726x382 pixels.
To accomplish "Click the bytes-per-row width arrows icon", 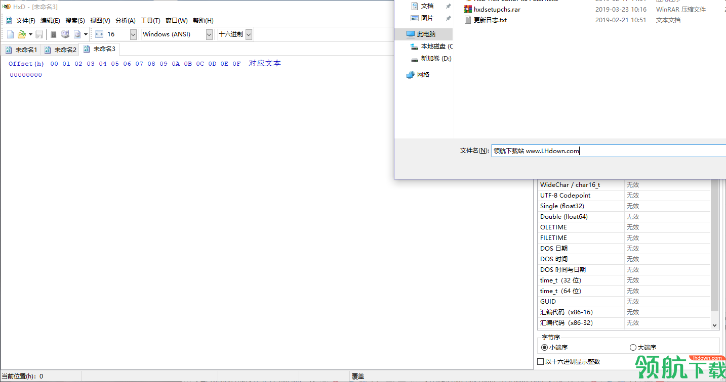I will point(99,34).
